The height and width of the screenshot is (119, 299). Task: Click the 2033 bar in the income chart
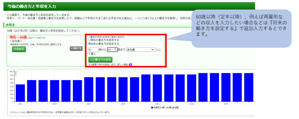coord(157,88)
